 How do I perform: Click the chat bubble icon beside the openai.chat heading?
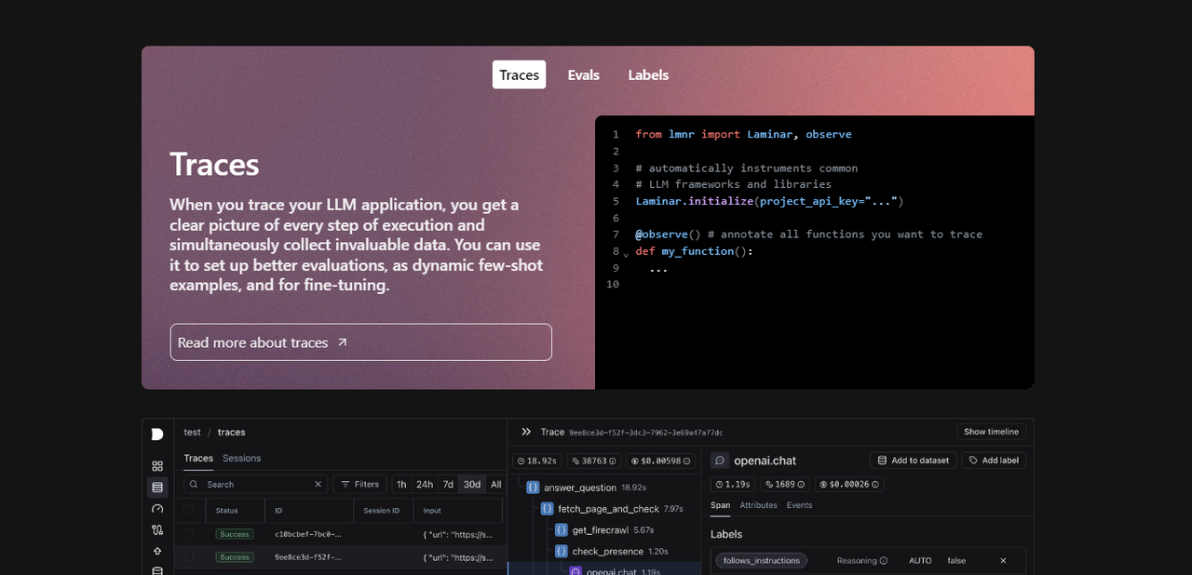(x=720, y=461)
